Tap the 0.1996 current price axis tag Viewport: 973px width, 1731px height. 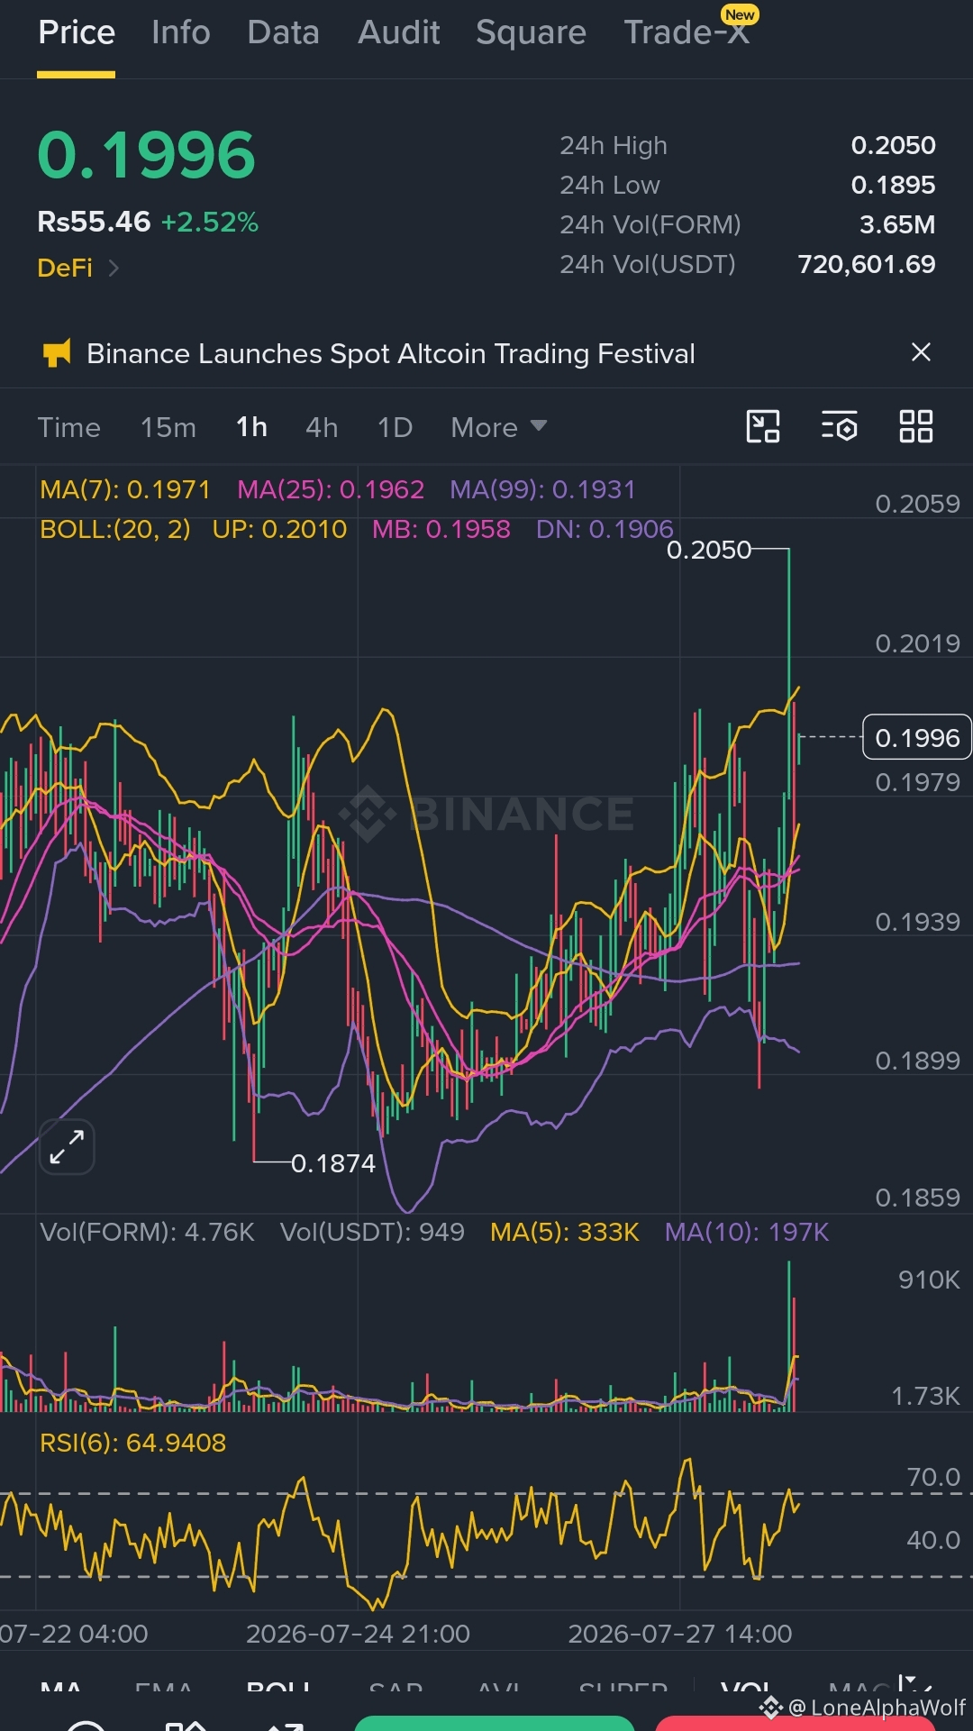[917, 738]
